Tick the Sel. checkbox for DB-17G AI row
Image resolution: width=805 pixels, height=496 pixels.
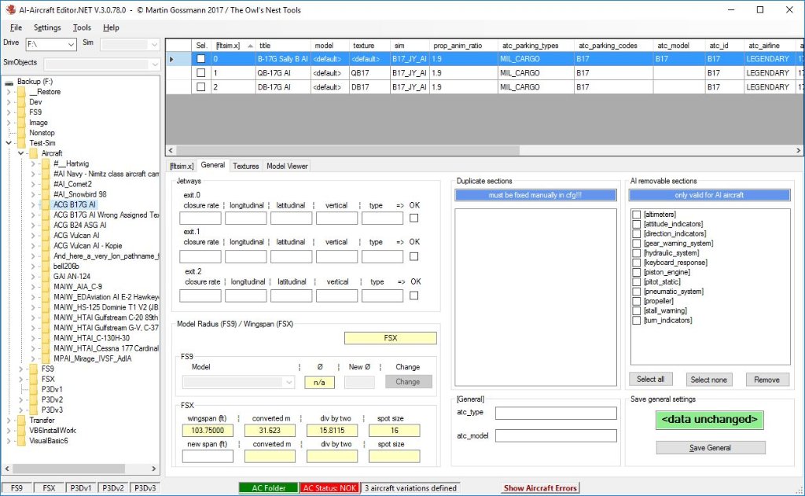click(200, 86)
